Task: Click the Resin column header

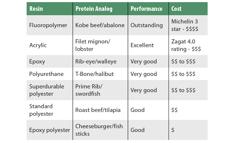Action: tap(36, 9)
